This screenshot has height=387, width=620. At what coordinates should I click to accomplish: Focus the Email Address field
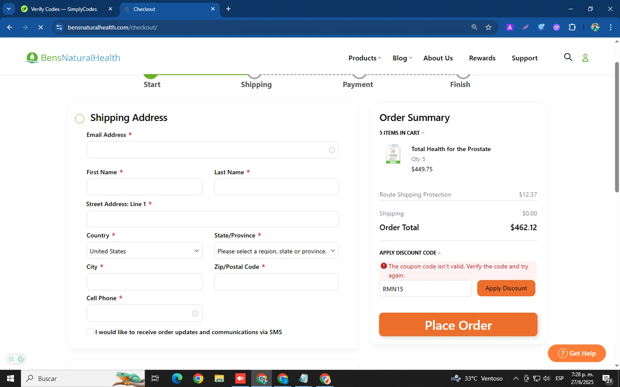(212, 150)
